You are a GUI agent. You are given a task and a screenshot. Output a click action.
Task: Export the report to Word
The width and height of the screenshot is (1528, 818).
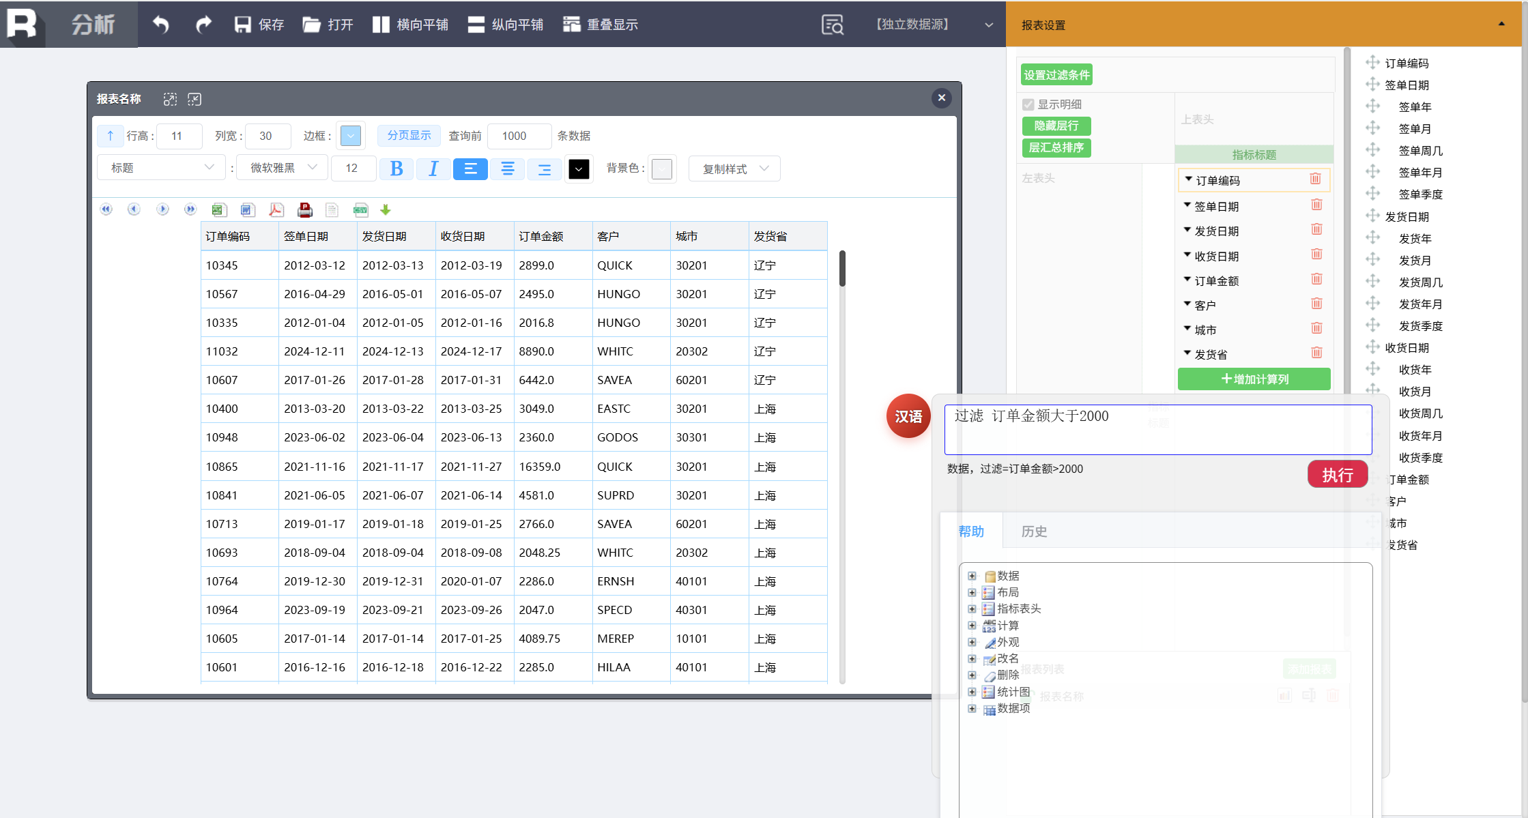point(247,210)
